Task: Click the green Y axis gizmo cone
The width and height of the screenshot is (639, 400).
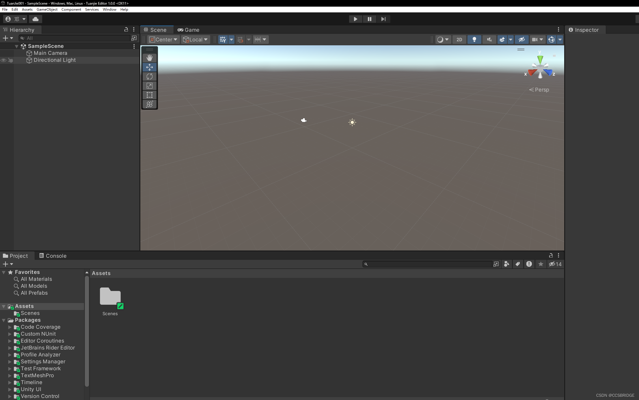Action: (x=540, y=59)
